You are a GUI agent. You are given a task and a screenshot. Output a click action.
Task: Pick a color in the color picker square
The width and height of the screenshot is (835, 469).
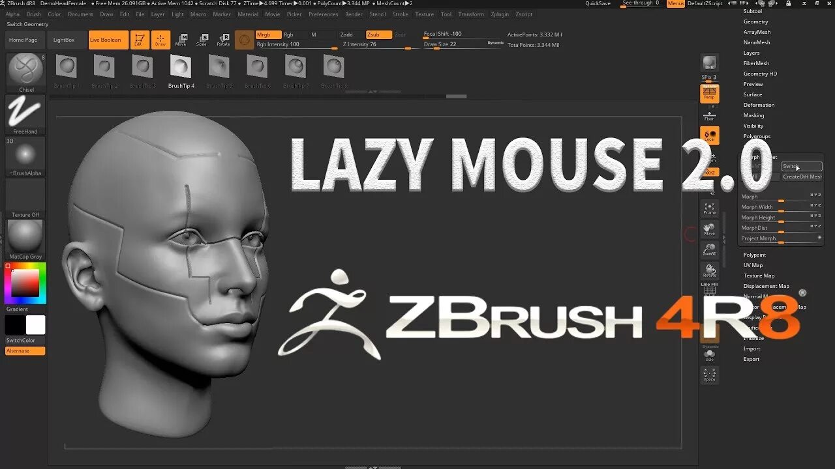(x=25, y=283)
